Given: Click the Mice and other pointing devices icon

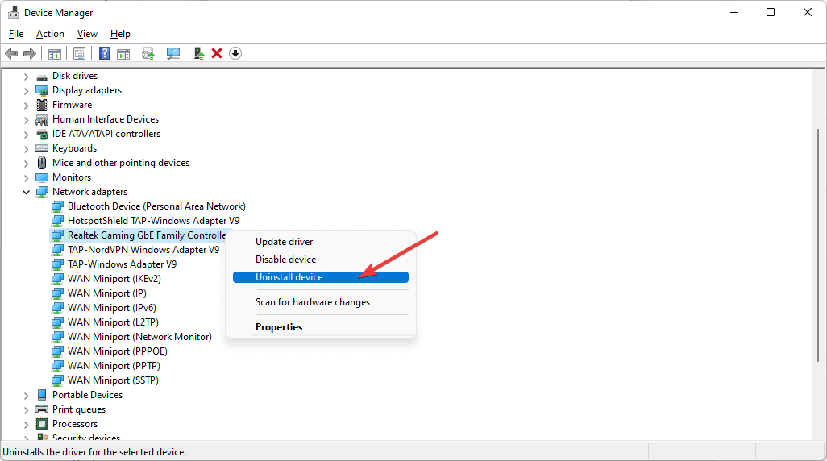Looking at the screenshot, I should click(x=42, y=163).
